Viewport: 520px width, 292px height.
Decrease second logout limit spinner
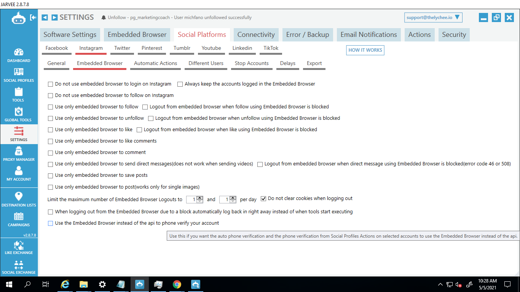click(233, 201)
